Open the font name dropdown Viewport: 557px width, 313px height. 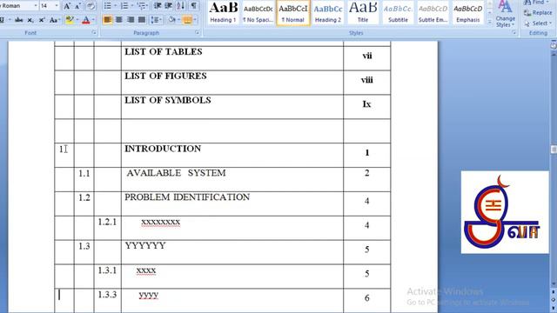(36, 6)
